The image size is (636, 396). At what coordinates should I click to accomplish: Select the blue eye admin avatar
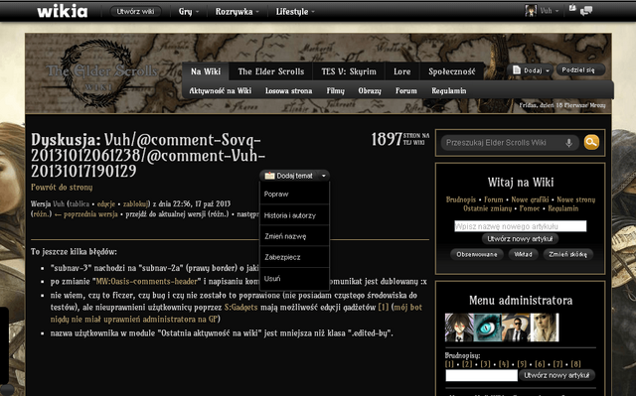(488, 328)
